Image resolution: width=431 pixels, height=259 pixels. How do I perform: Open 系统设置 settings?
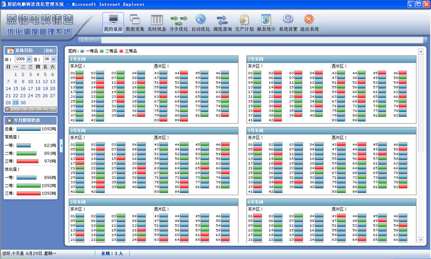[x=288, y=22]
